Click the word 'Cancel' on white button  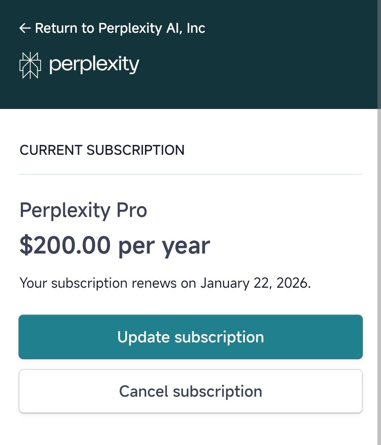pos(144,391)
